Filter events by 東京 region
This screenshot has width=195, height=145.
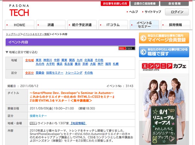point(39,60)
